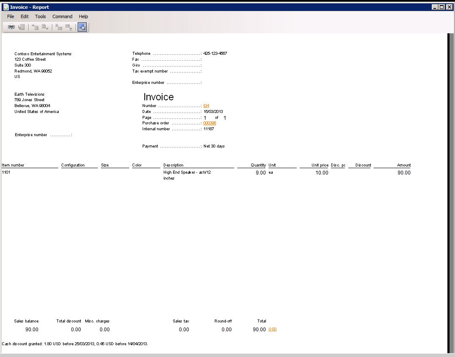Click the Invoice report icon in title bar
The width and height of the screenshot is (455, 357).
point(5,7)
